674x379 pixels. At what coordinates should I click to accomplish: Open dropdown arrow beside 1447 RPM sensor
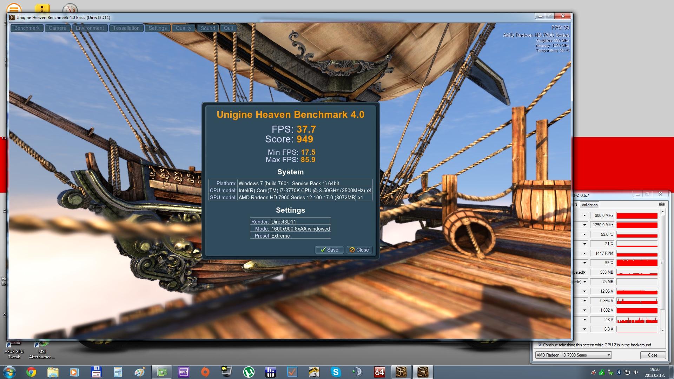584,253
